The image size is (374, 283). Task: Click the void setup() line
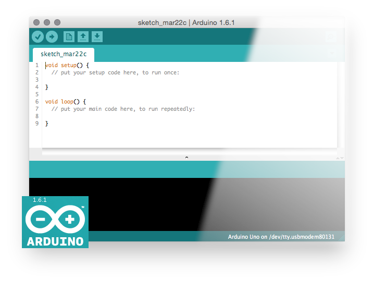coord(67,65)
